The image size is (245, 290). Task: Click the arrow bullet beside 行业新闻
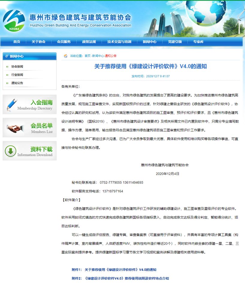[x=7, y=75]
